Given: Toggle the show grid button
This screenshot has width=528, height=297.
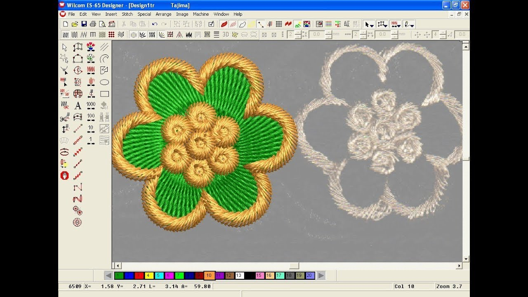Looking at the screenshot, I should 279,24.
